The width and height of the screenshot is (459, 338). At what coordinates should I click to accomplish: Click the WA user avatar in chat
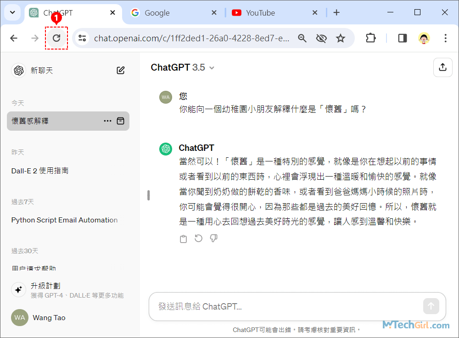click(166, 97)
